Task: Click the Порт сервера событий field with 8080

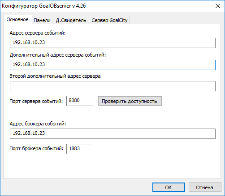Action: (80, 101)
